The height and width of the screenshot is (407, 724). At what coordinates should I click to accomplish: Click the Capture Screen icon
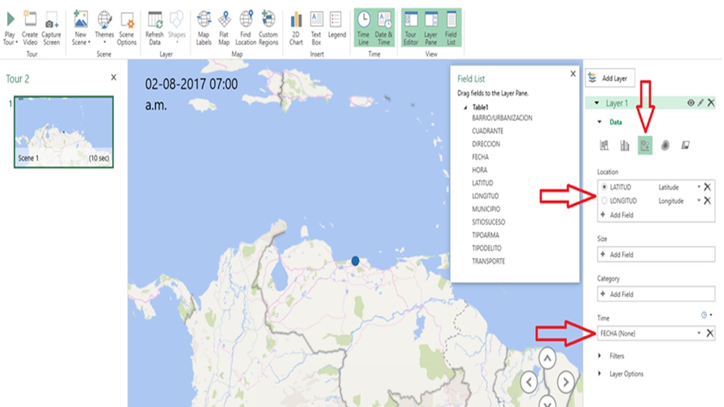click(x=51, y=21)
